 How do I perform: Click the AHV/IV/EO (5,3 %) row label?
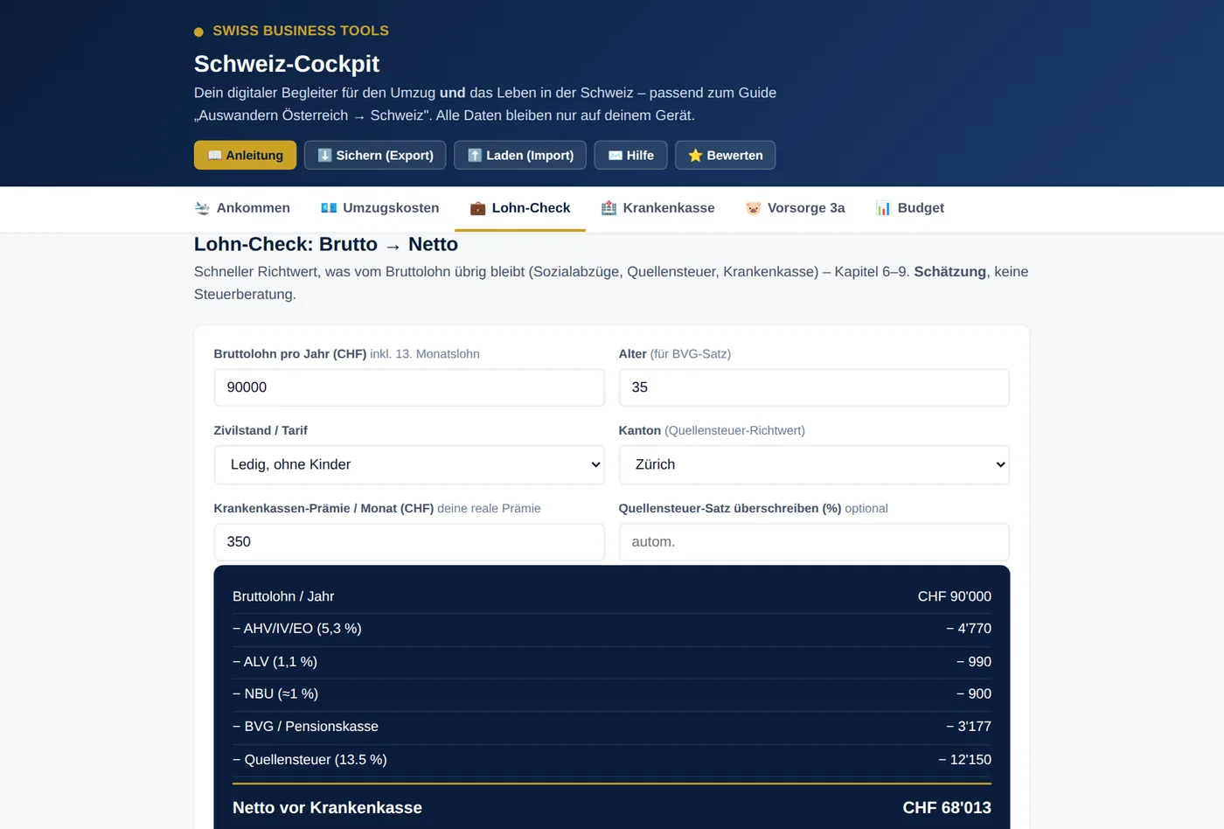coord(297,629)
